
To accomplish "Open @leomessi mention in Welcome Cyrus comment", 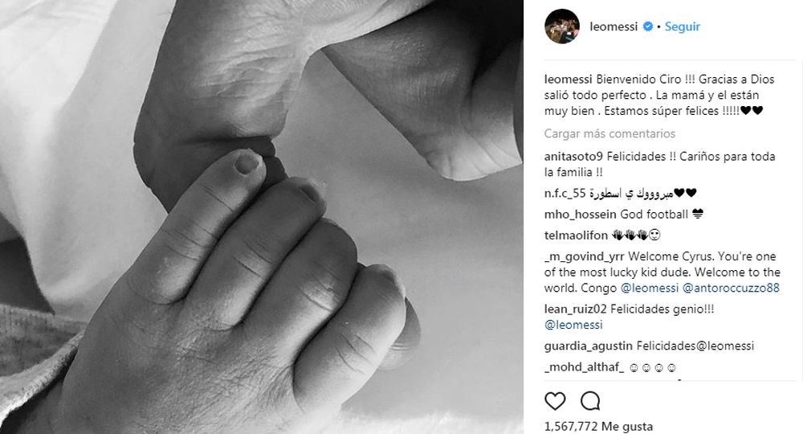I will pyautogui.click(x=650, y=289).
